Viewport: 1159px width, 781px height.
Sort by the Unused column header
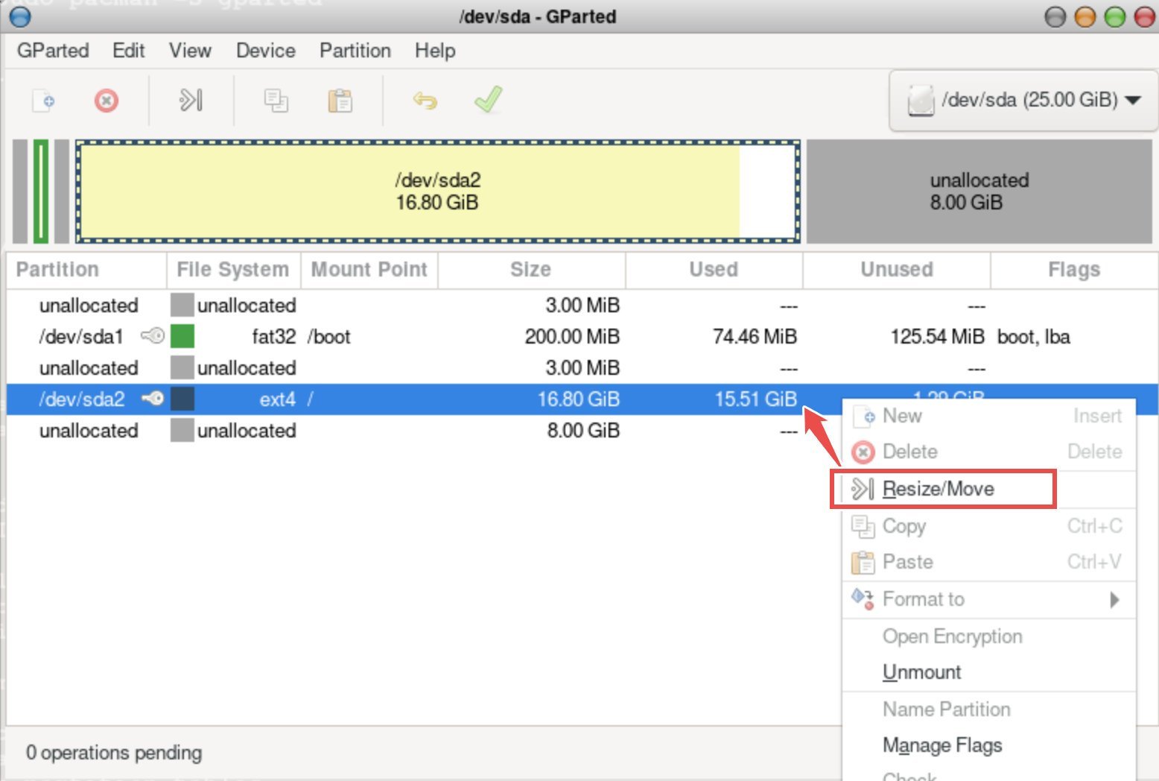(x=897, y=270)
